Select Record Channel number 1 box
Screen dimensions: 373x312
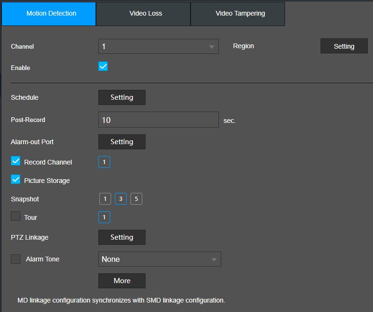click(104, 162)
